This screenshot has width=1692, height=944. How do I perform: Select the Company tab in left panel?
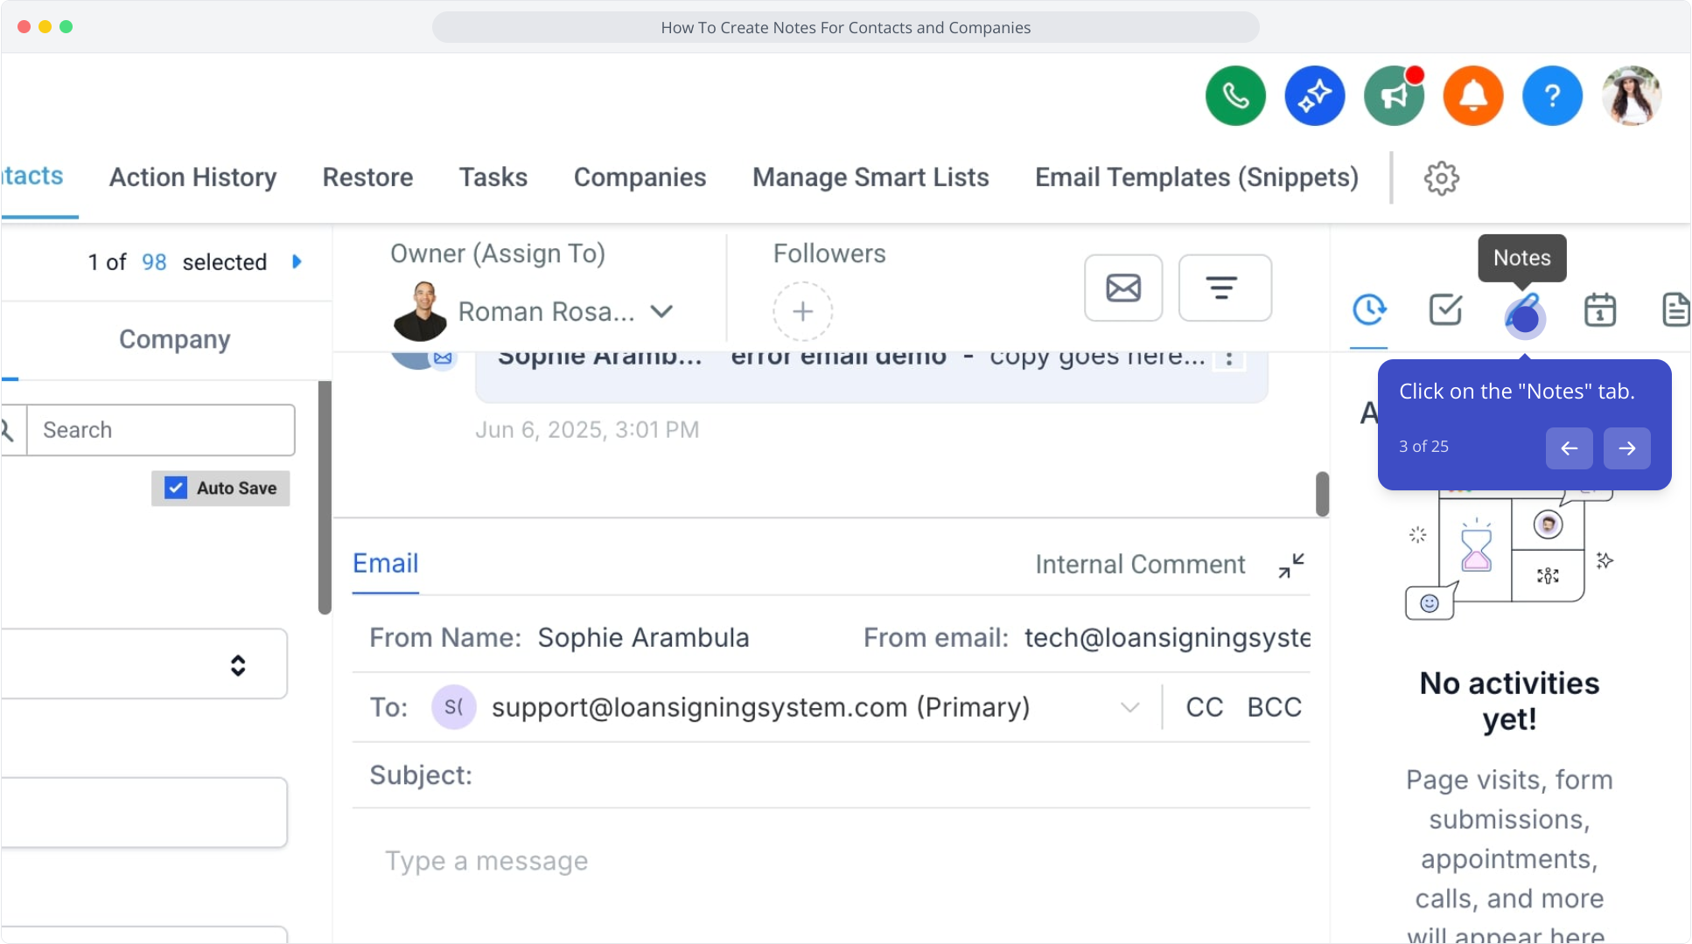pyautogui.click(x=174, y=339)
